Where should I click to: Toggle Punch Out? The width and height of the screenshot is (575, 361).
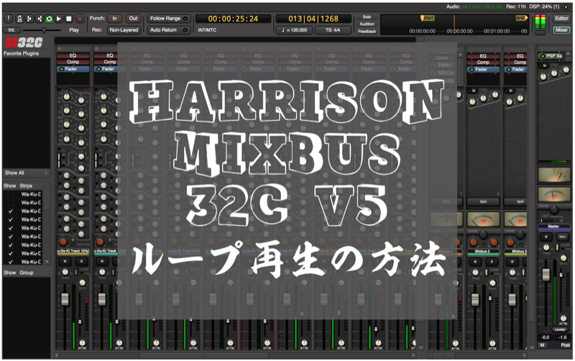[x=133, y=19]
